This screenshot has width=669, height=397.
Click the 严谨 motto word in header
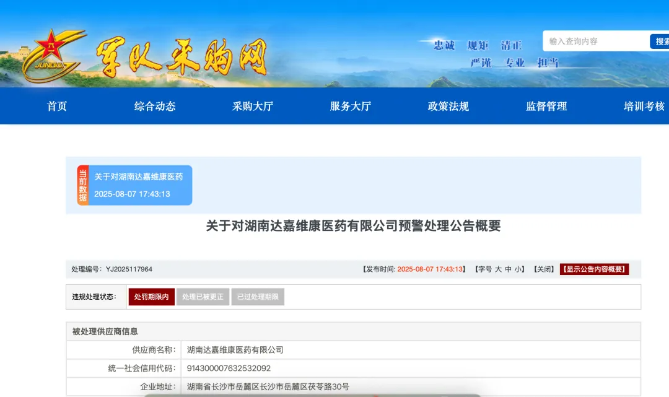click(x=481, y=63)
